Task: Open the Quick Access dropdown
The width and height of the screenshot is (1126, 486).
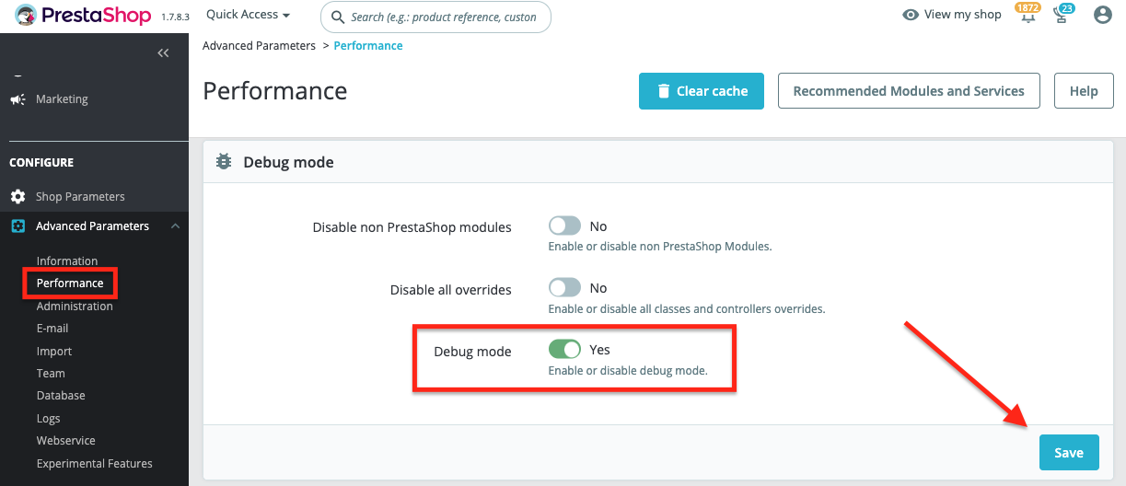Action: pyautogui.click(x=248, y=15)
